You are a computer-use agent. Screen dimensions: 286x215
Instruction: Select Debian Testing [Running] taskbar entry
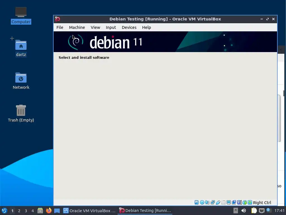click(145, 211)
